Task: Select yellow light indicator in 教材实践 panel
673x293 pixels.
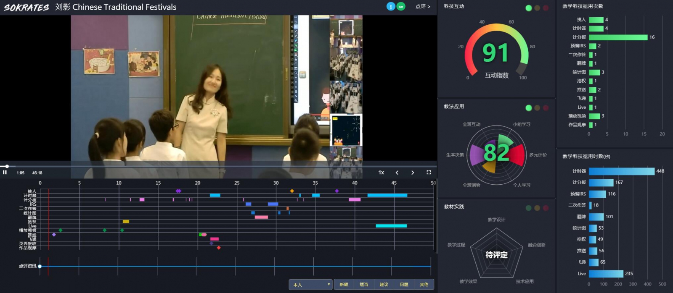Action: coord(537,208)
